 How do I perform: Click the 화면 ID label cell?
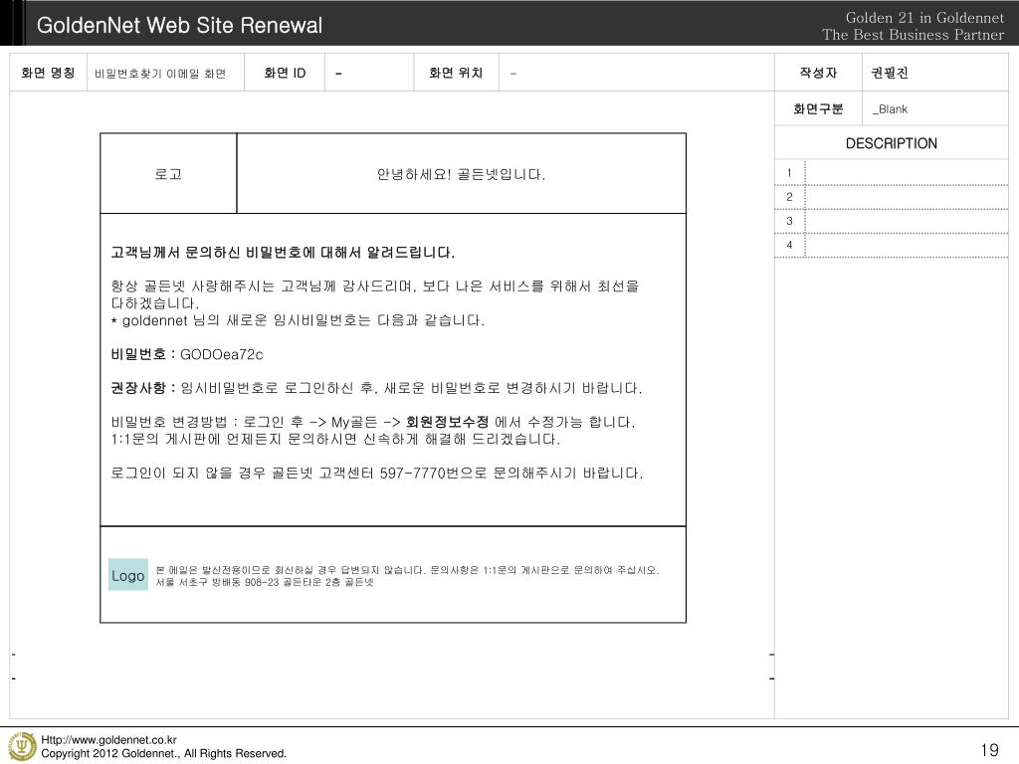285,73
